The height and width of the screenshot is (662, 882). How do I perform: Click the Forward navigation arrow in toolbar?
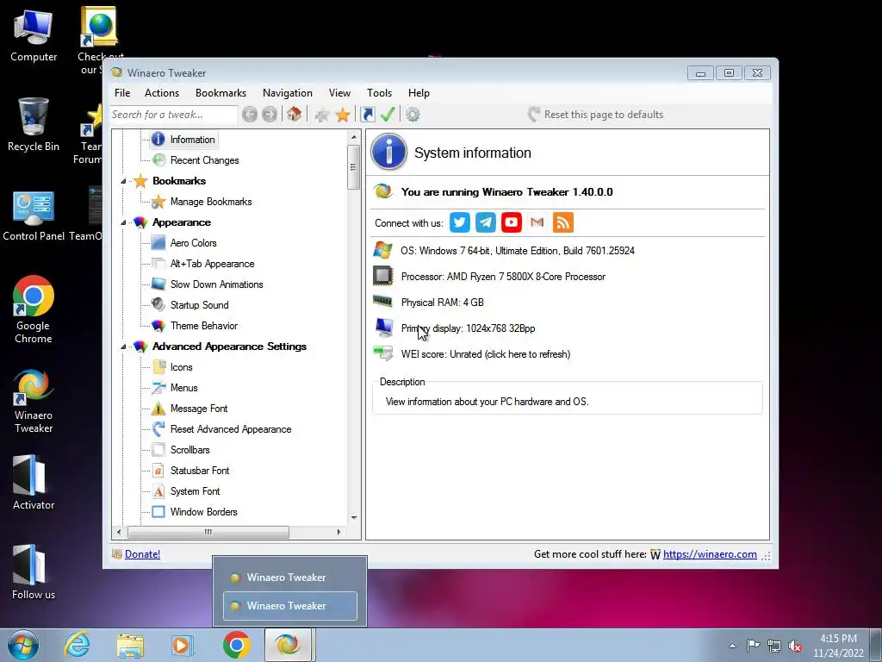(270, 115)
